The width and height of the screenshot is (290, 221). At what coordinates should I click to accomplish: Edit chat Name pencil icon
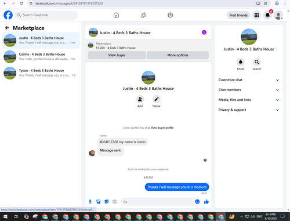[x=157, y=99]
